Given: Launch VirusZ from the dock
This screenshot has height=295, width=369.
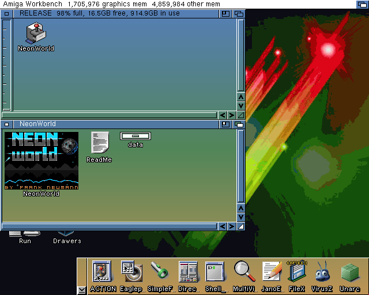Looking at the screenshot, I should tap(322, 271).
